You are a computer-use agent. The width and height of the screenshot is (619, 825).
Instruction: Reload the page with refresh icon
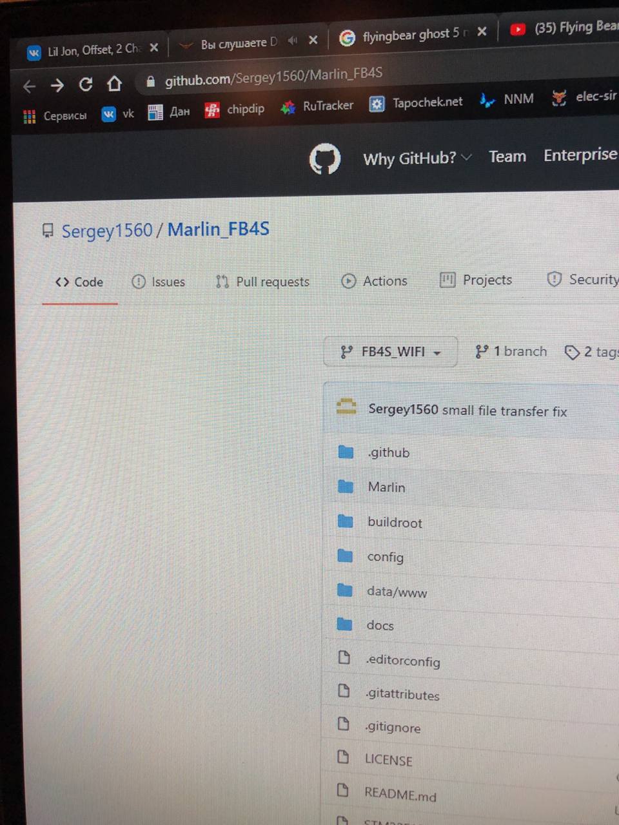tap(86, 84)
